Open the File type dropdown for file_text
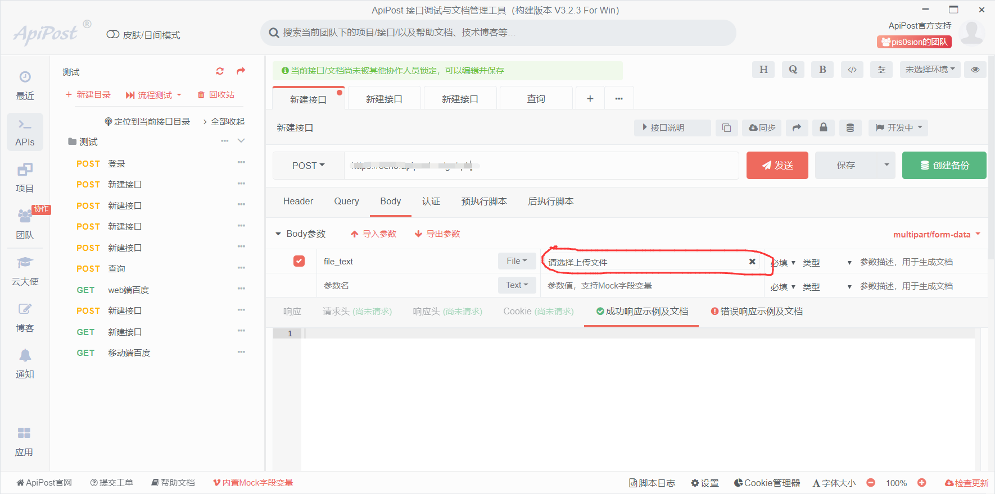The image size is (995, 494). 517,261
